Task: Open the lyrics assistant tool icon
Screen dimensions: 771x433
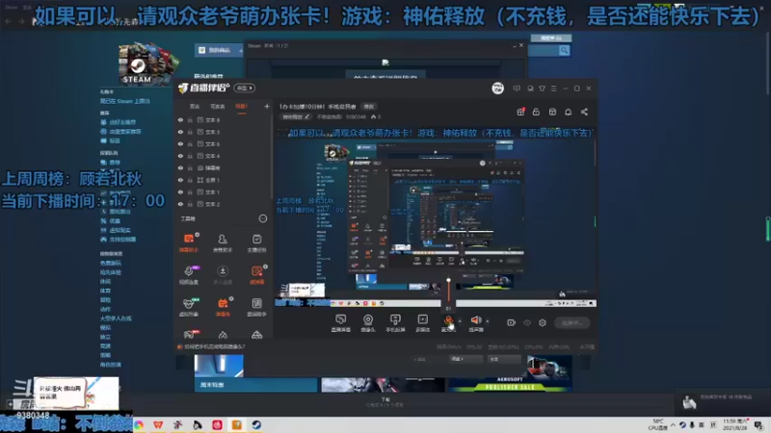Action: 256,306
